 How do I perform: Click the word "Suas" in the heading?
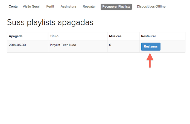tap(16, 22)
